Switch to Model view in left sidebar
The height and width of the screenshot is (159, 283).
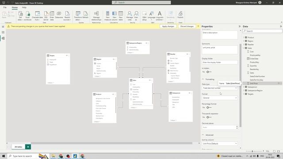click(x=3, y=38)
